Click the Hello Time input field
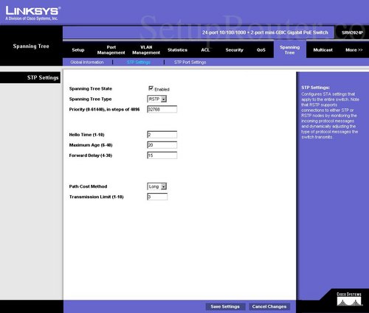The height and width of the screenshot is (313, 369). (x=162, y=135)
